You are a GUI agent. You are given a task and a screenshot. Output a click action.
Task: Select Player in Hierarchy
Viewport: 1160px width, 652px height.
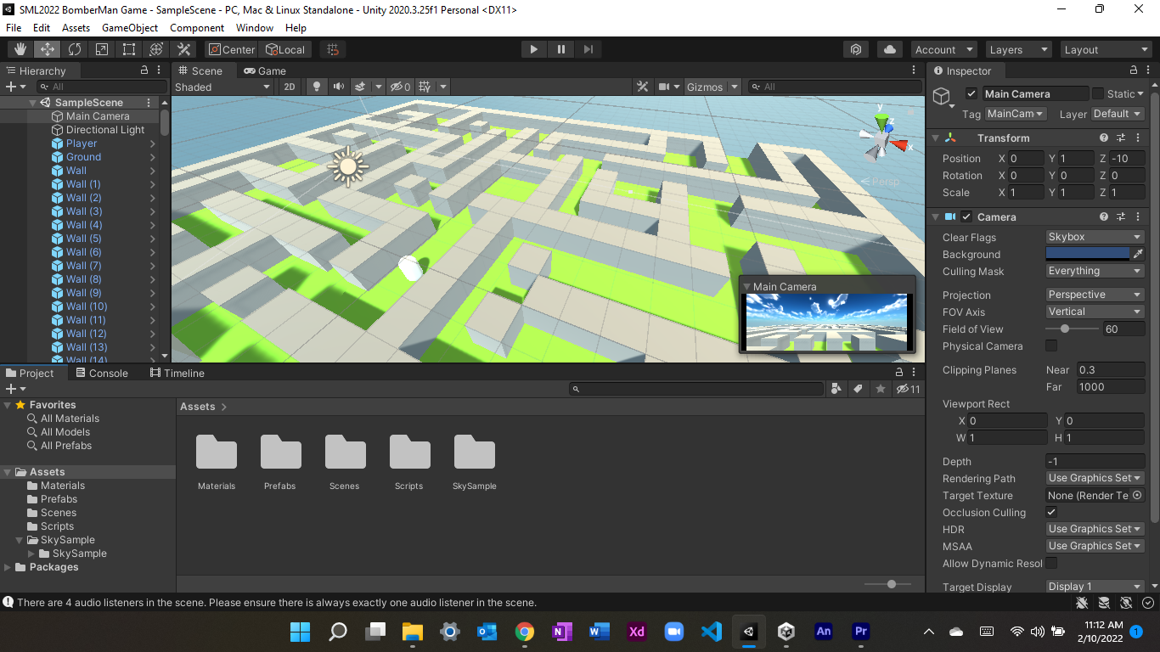(x=82, y=143)
